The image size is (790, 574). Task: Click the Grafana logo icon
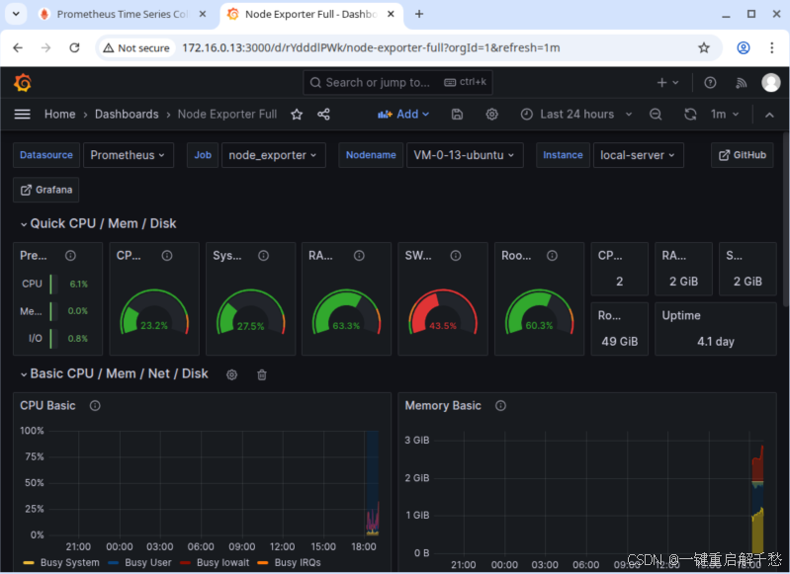coord(23,83)
